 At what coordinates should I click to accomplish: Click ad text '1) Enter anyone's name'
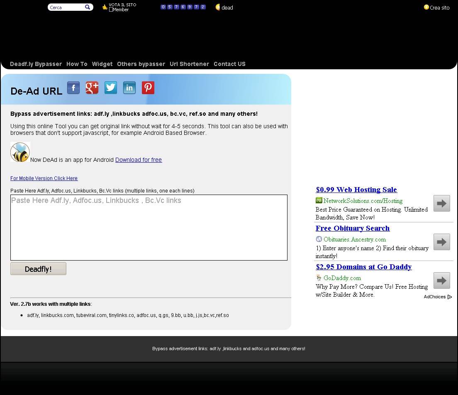click(x=372, y=252)
